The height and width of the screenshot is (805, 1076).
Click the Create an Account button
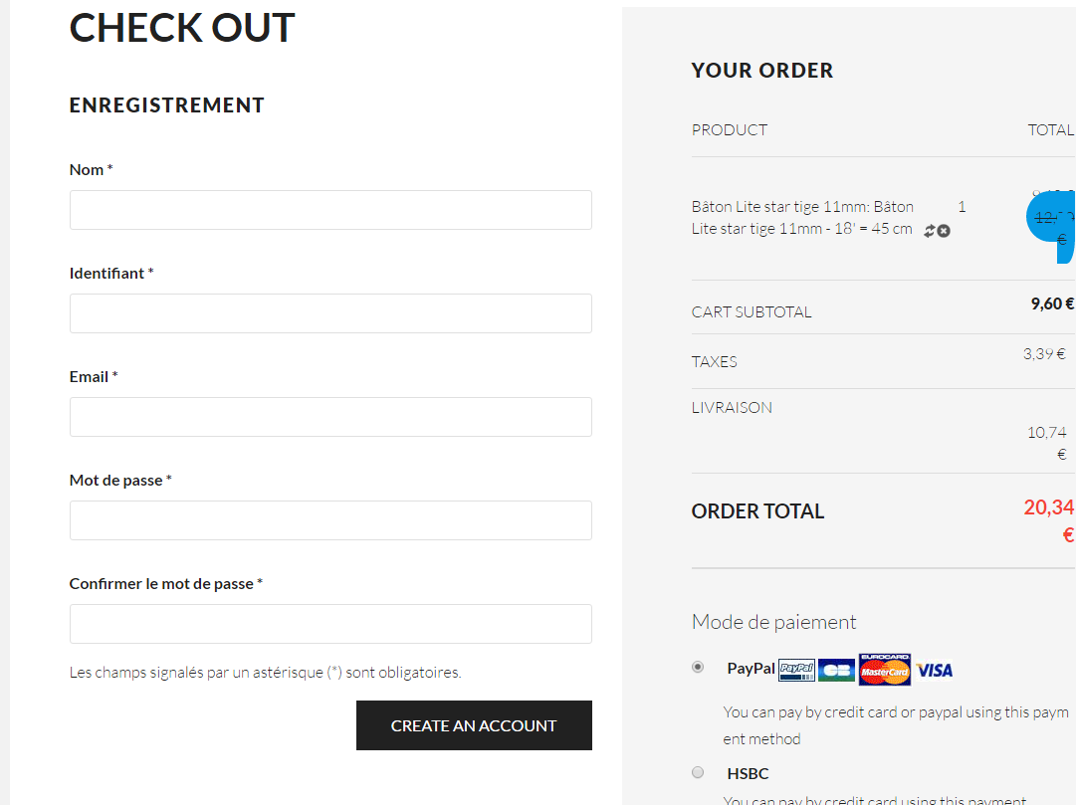pos(474,725)
